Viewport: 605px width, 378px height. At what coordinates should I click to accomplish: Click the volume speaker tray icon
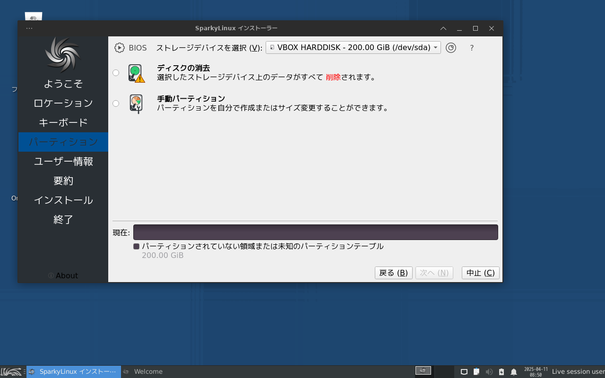pos(489,372)
